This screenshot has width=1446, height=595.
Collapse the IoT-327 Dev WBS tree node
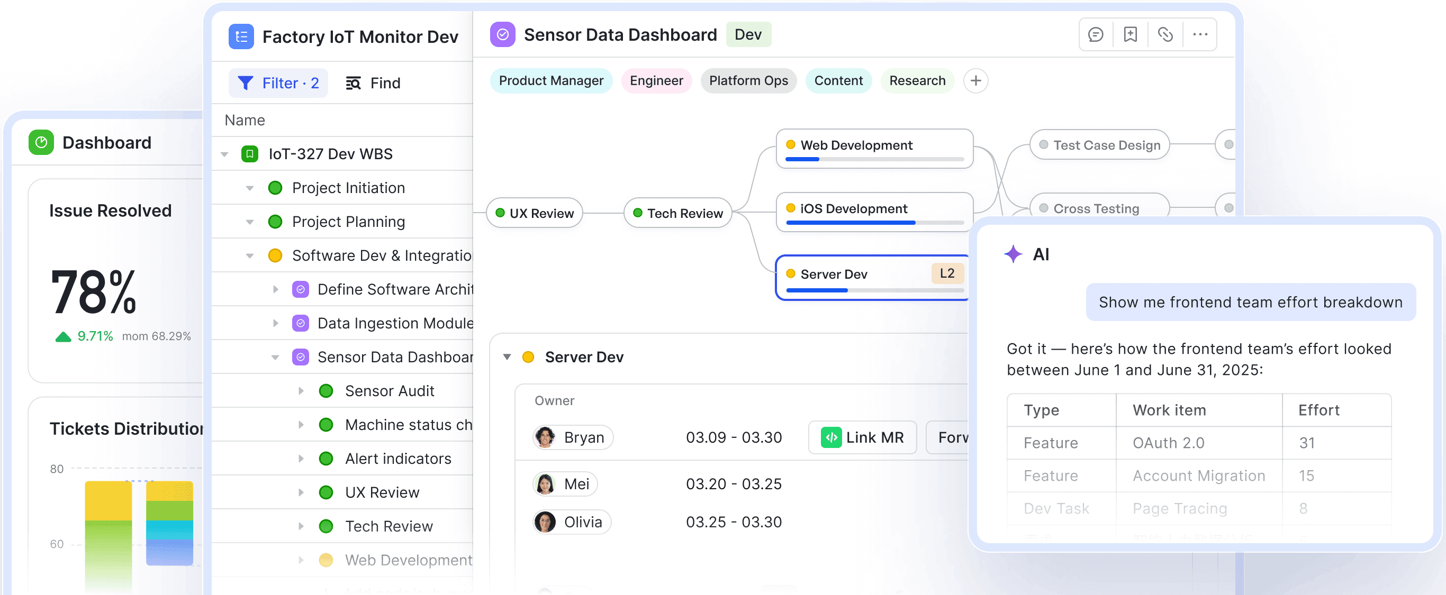(224, 154)
